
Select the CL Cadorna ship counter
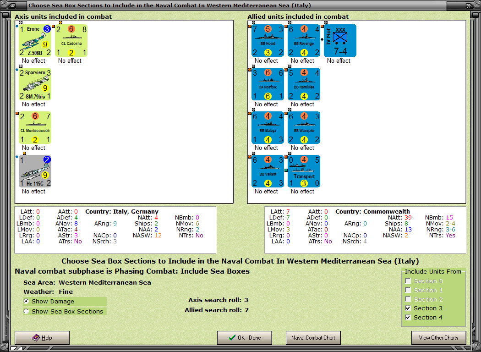[x=71, y=40]
